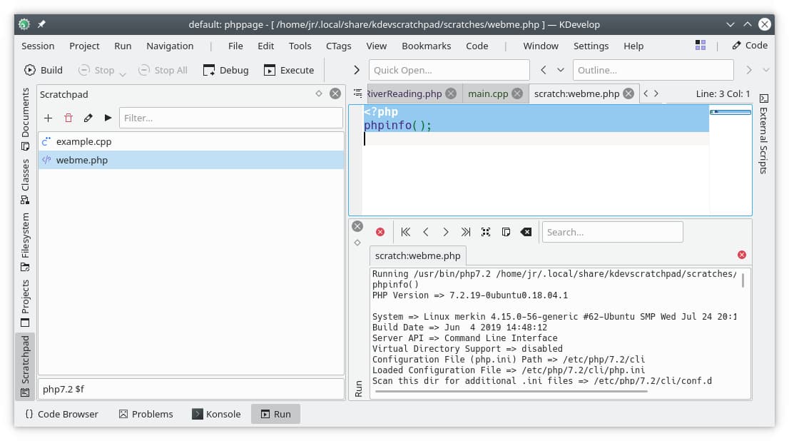Click the Build button
The width and height of the screenshot is (789, 441).
[x=44, y=70]
